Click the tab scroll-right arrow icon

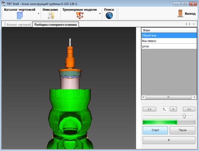pos(190,24)
